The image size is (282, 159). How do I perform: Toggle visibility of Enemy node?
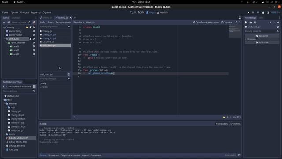pos(34,27)
